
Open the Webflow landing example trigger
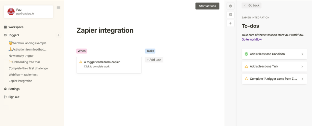point(27,43)
